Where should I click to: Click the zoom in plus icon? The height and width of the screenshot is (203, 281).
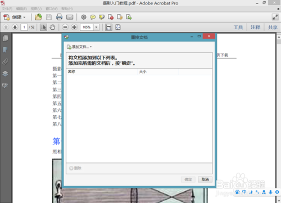(x=74, y=28)
